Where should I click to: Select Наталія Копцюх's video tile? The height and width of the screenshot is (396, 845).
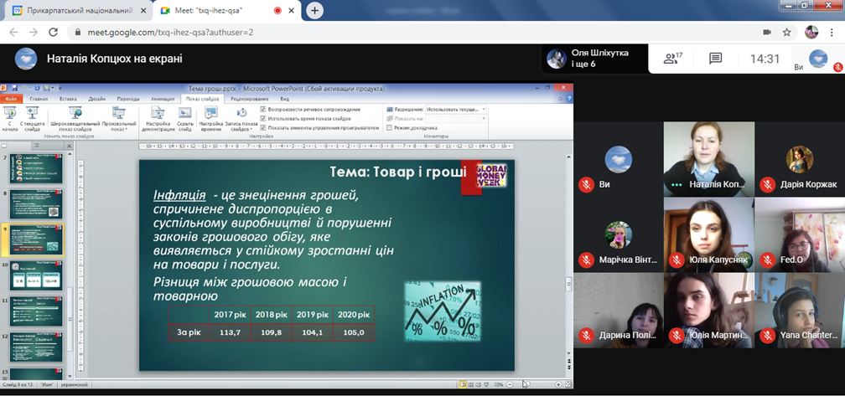coord(708,159)
